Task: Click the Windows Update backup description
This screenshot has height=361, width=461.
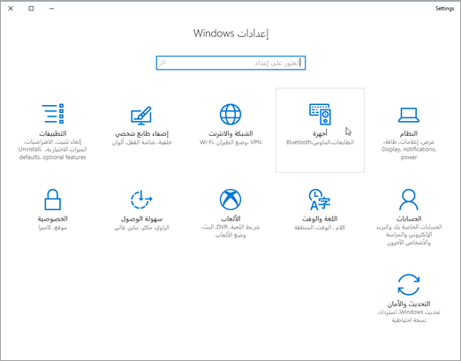Action: pyautogui.click(x=409, y=316)
